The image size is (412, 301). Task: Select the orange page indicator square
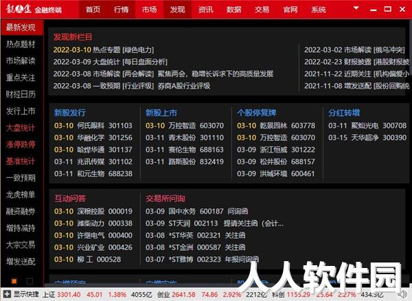click(14, 281)
